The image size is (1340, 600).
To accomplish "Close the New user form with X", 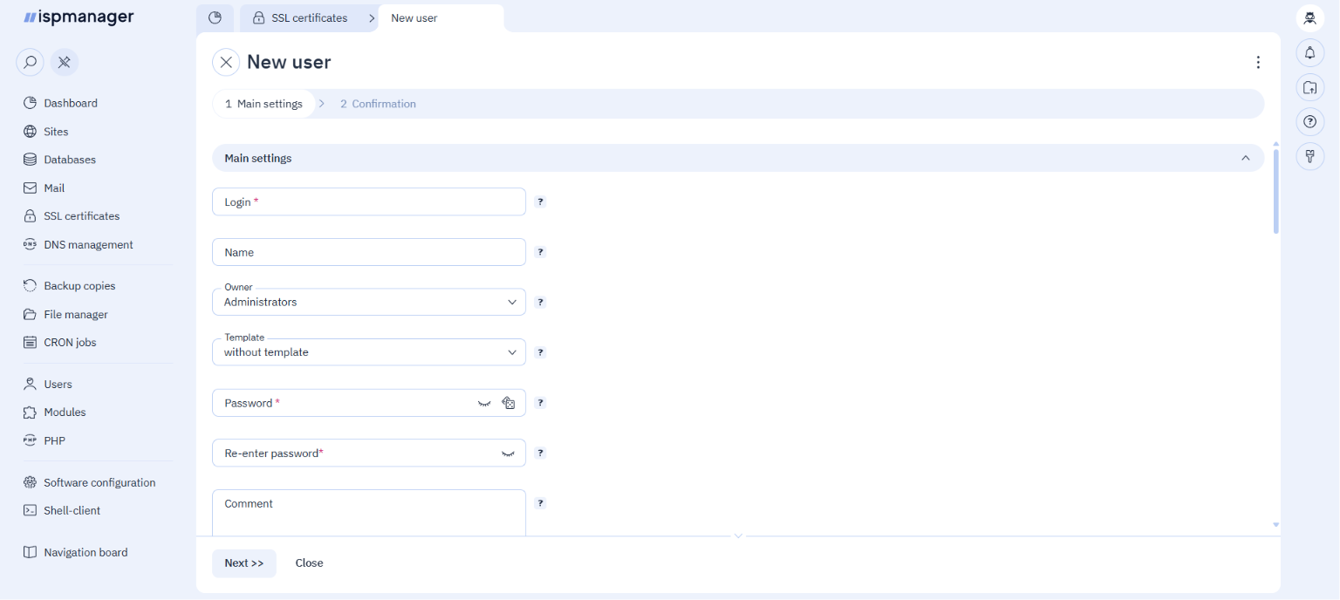I will coord(226,62).
